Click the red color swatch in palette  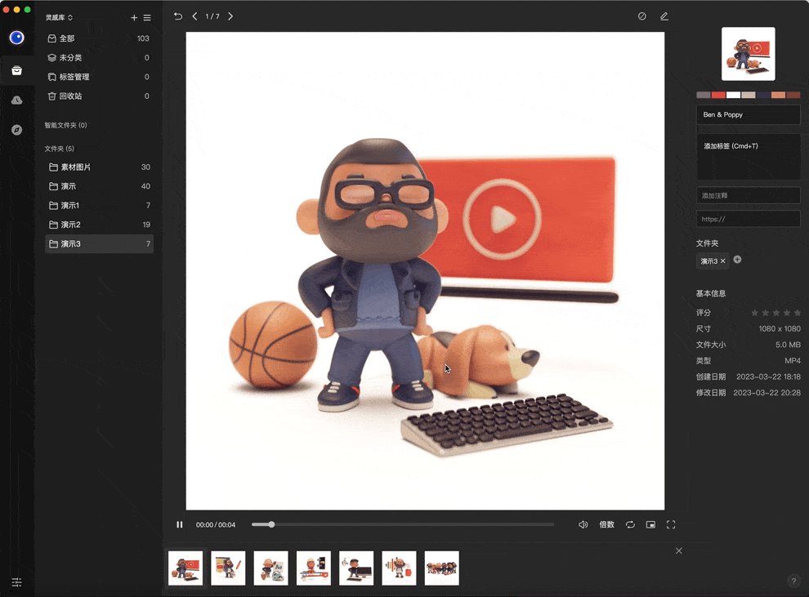[718, 95]
